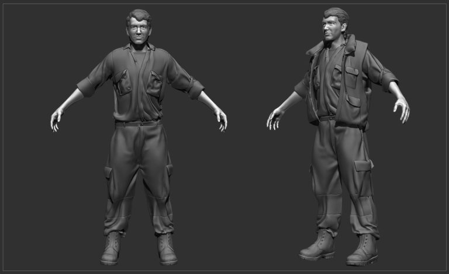Select the vest model's boot on the viewer's left
The height and width of the screenshot is (274, 449).
318,246
